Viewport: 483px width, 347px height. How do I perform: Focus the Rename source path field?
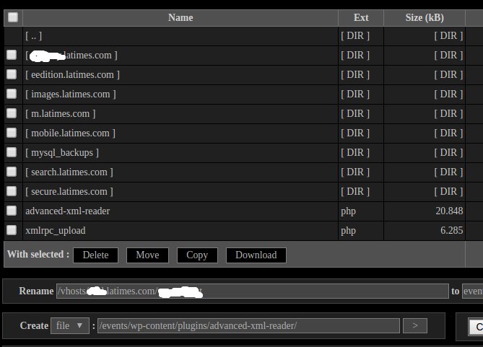click(252, 291)
